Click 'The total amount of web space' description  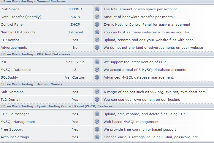(x=140, y=9)
